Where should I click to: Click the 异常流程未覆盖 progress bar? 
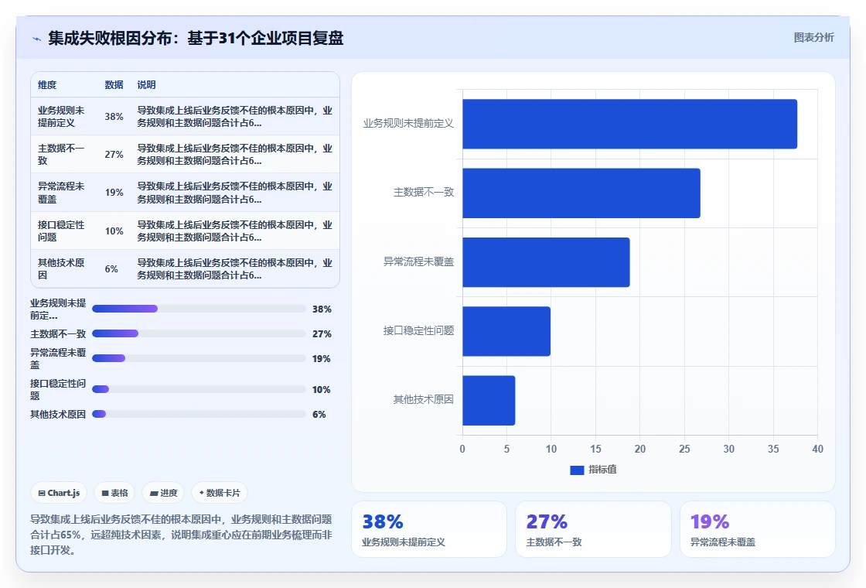pyautogui.click(x=199, y=359)
